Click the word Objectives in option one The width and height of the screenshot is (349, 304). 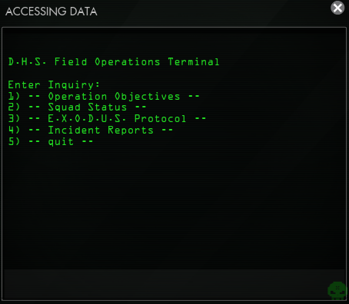click(148, 97)
